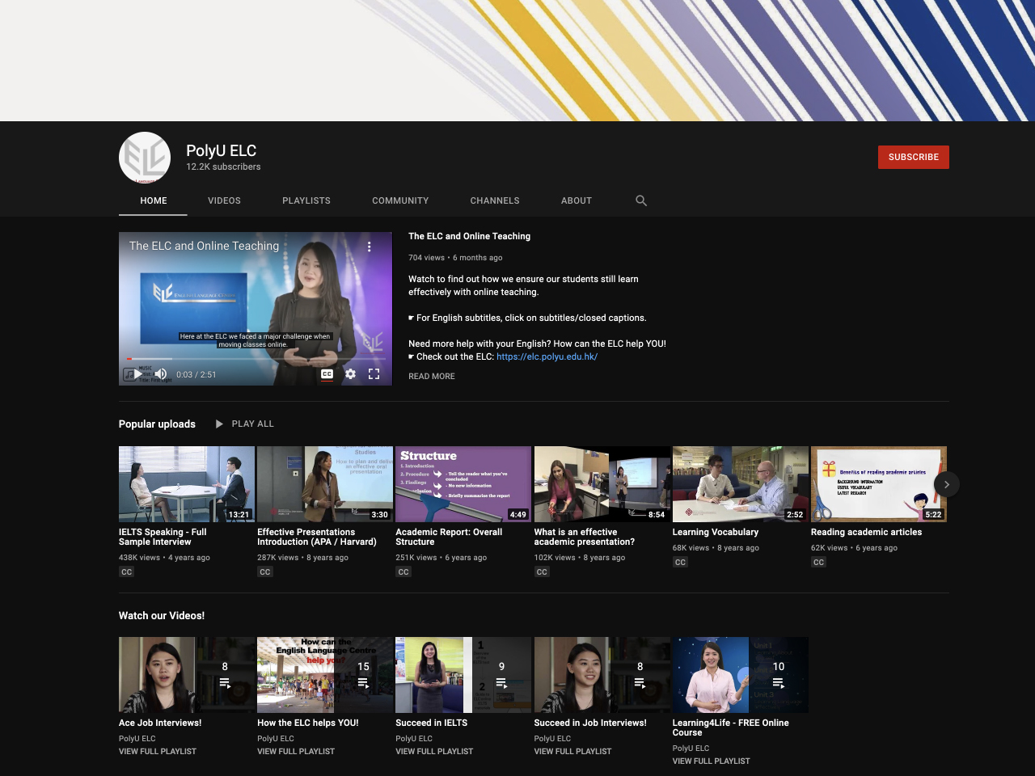
Task: Expand the description with READ MORE
Action: pyautogui.click(x=432, y=377)
